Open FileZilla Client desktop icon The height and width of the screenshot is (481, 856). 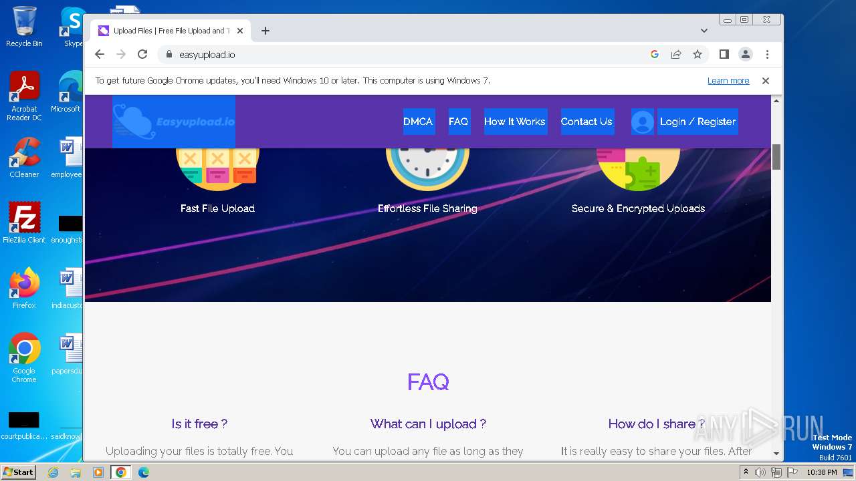coord(24,223)
